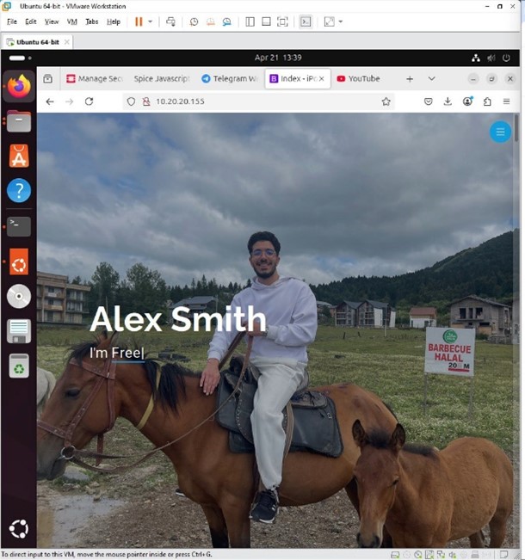Bookmark this page with the star icon
Viewport: 525px width, 560px height.
386,102
